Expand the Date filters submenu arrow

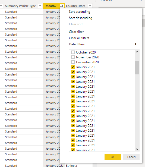click(x=136, y=44)
